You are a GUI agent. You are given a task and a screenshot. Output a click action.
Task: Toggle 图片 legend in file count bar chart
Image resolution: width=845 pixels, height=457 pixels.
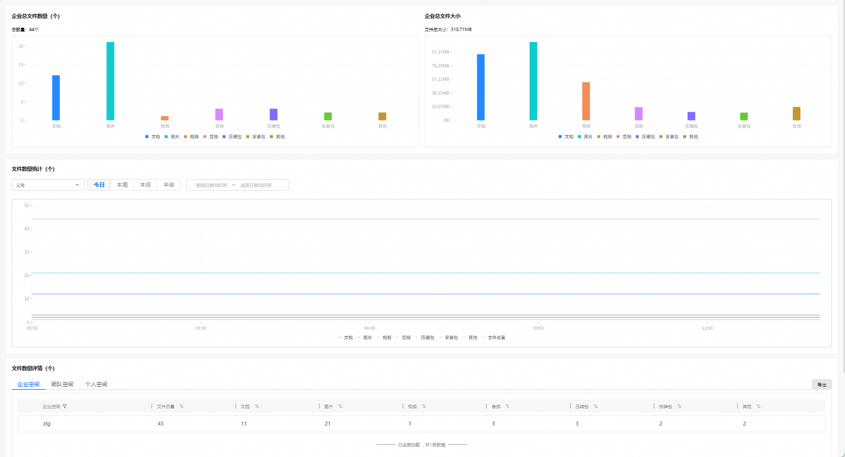[172, 137]
